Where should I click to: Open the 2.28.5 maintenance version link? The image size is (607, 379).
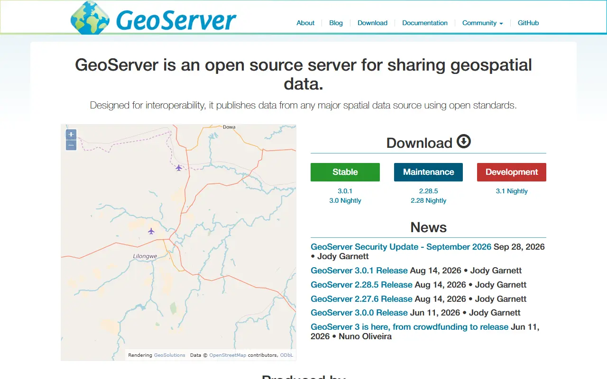point(429,191)
